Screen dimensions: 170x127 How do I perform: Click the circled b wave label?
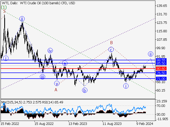click(85, 90)
